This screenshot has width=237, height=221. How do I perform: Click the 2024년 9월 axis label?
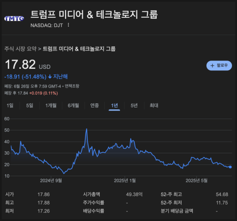[51, 181]
